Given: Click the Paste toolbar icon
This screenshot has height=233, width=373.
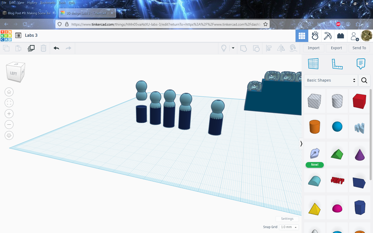Looking at the screenshot, I should 18,48.
